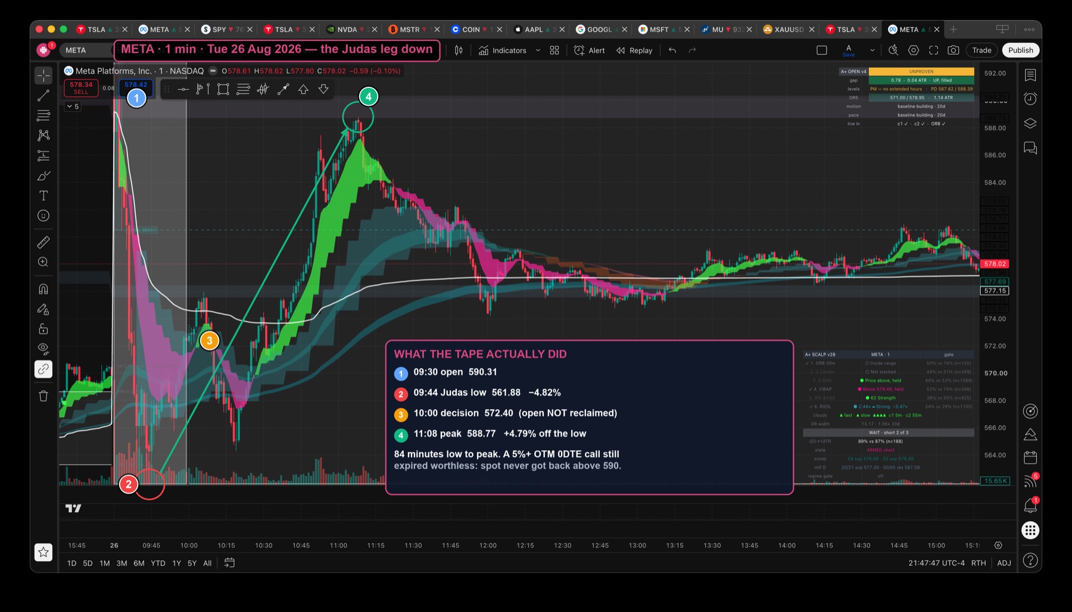1072x612 pixels.
Task: Open the layout Save dropdown chevron
Action: (872, 51)
